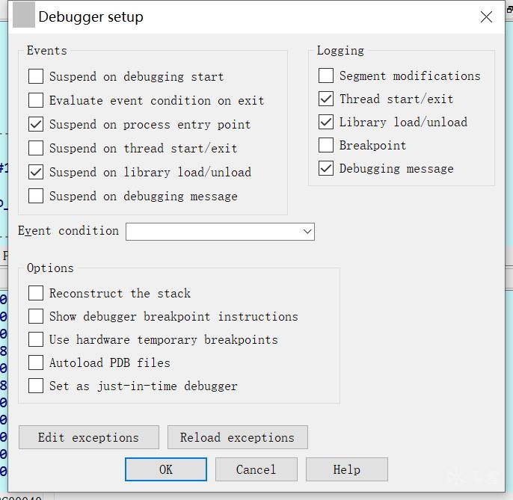Check Evaluate event condition on exit
Viewport: 513px width, 500px height.
[36, 100]
